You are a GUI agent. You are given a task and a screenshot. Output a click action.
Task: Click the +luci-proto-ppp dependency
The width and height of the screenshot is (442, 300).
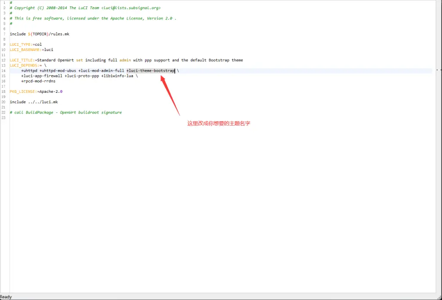(82, 76)
